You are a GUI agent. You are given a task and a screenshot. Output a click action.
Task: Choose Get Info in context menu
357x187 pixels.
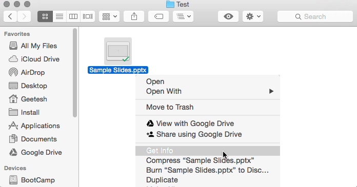pyautogui.click(x=208, y=151)
